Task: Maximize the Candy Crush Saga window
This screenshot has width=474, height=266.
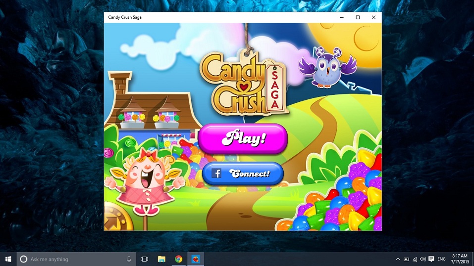Action: [358, 17]
